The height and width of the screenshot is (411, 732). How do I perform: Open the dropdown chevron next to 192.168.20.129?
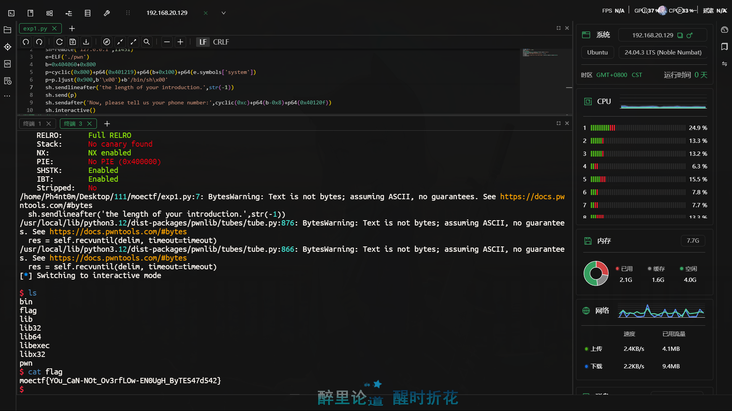pos(223,13)
